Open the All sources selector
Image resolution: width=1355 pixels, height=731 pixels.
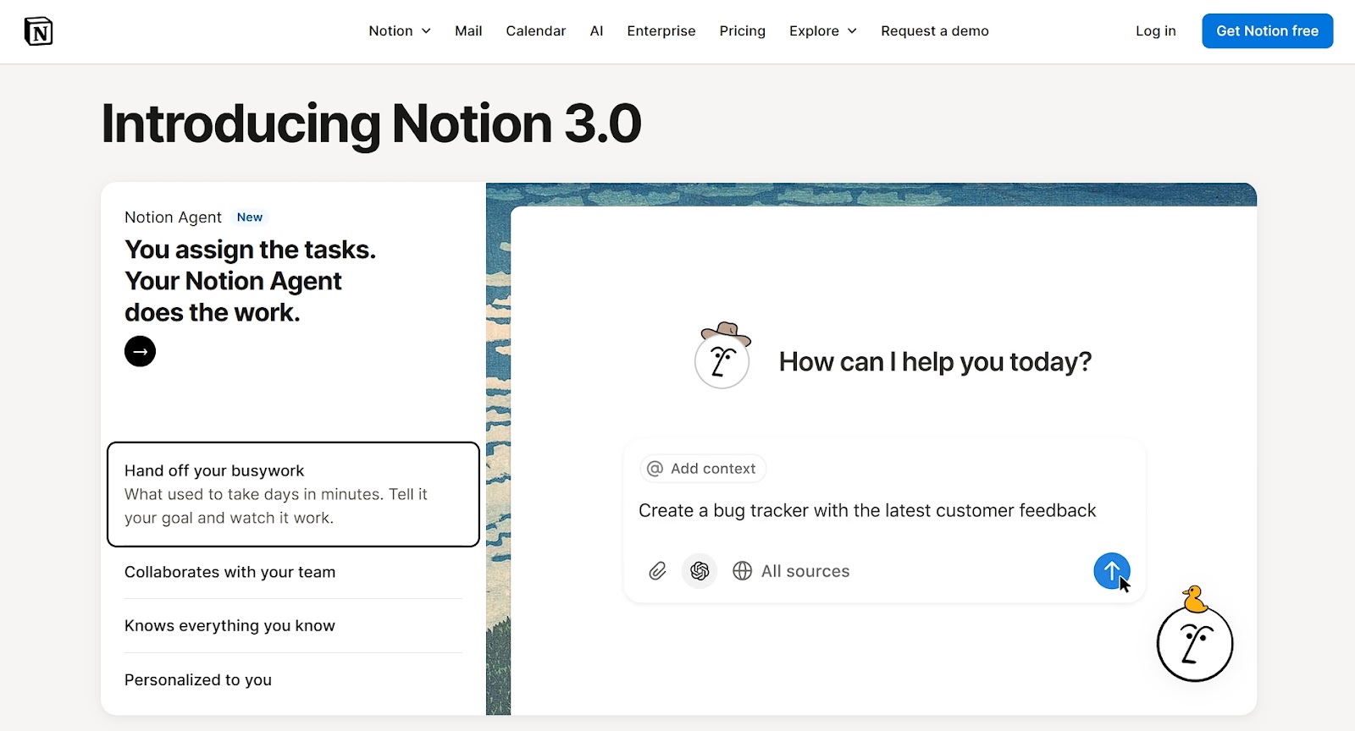[791, 571]
